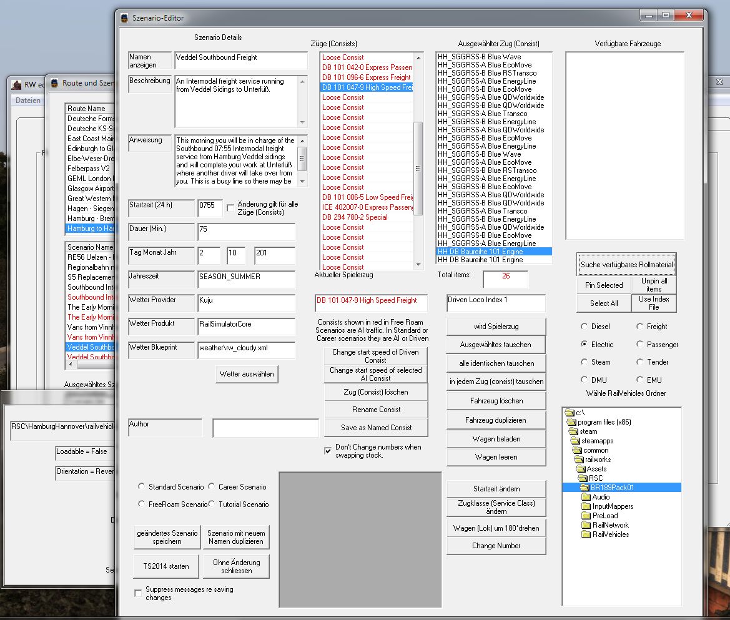Select DB 101 096-6 Express Freight consist
730x620 pixels.
(x=366, y=77)
